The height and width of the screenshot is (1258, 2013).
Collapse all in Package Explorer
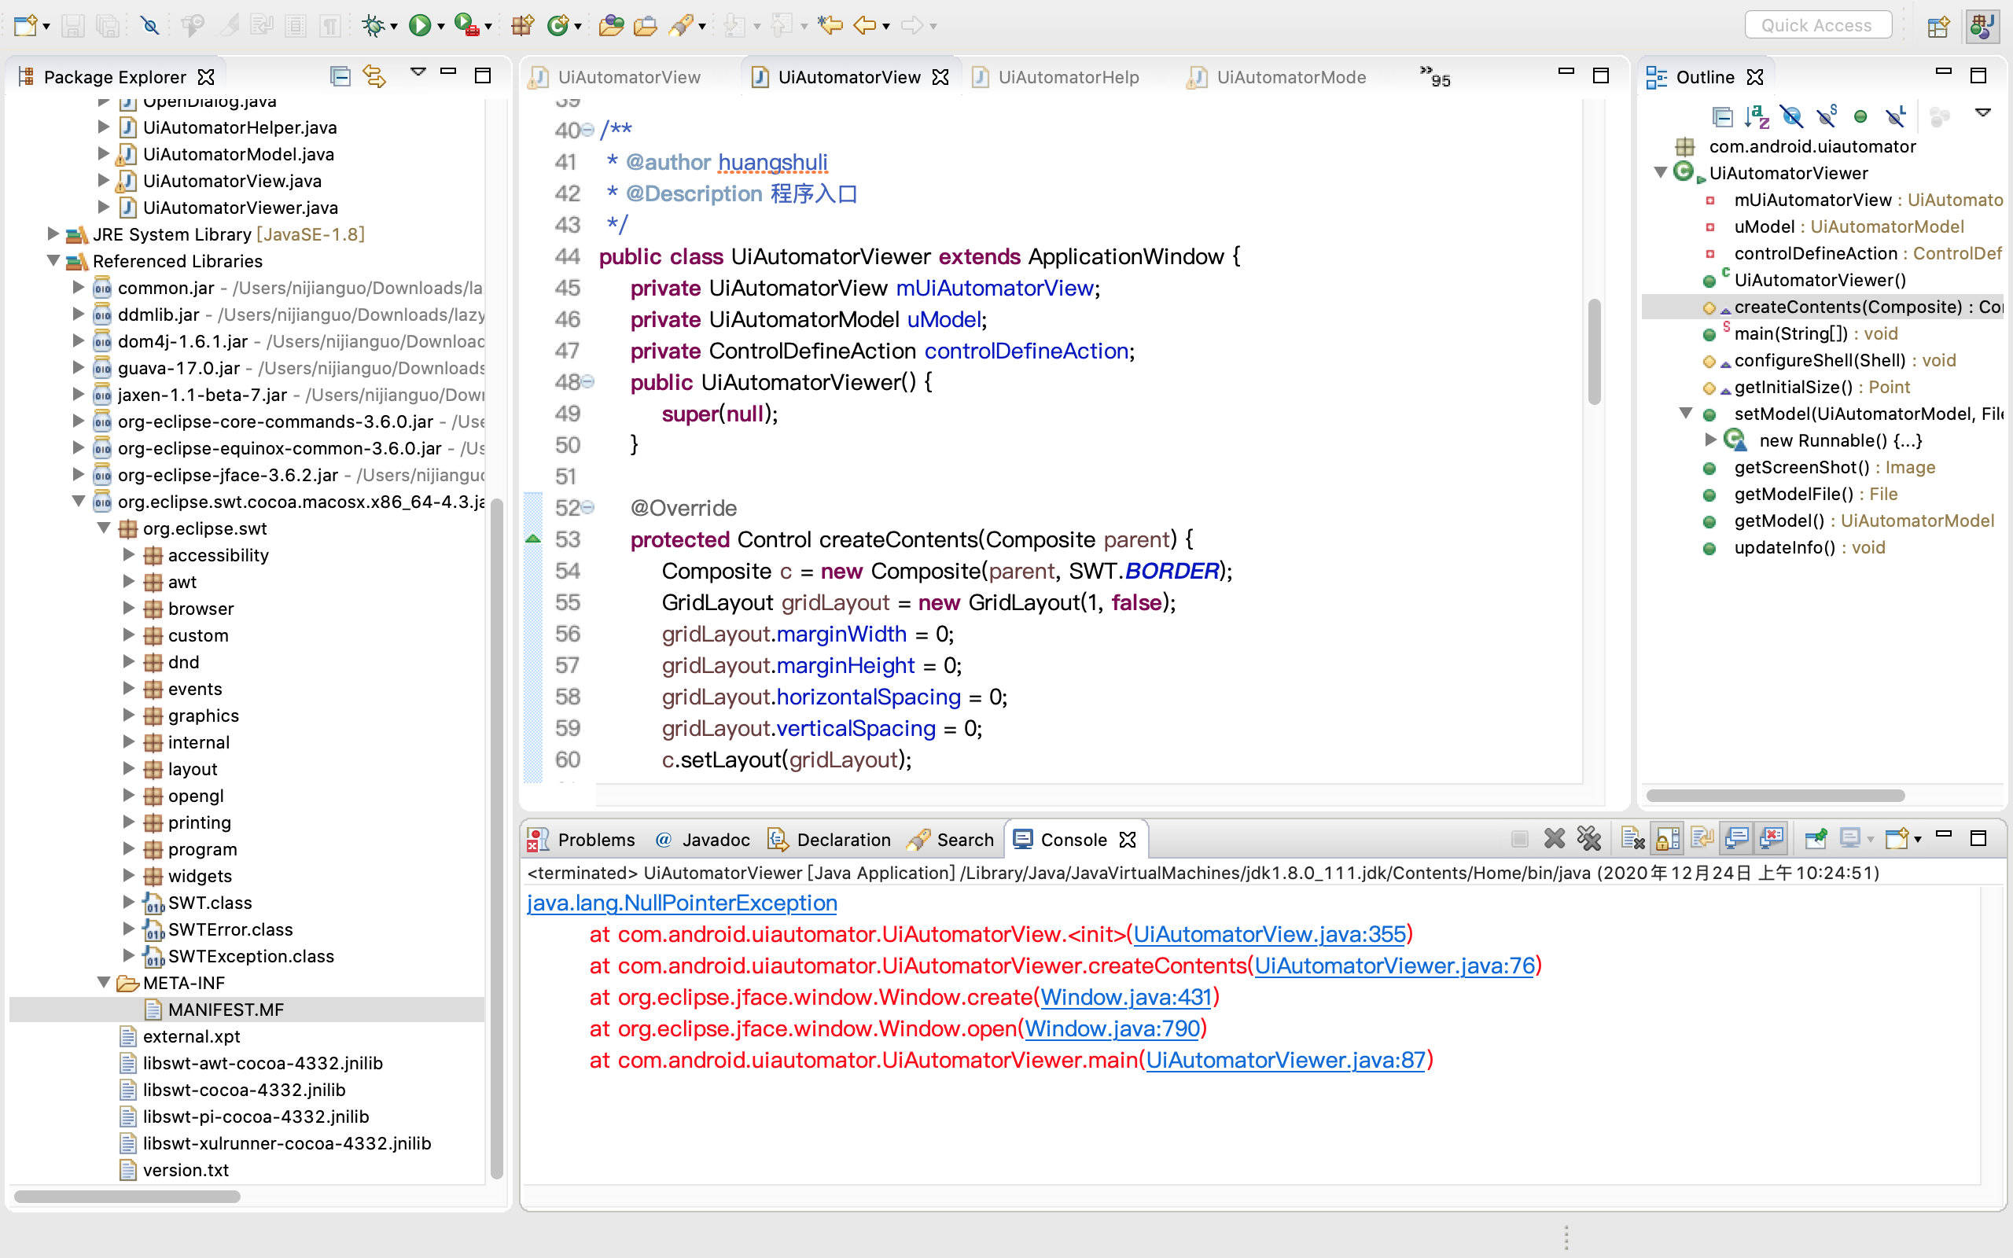(x=340, y=76)
